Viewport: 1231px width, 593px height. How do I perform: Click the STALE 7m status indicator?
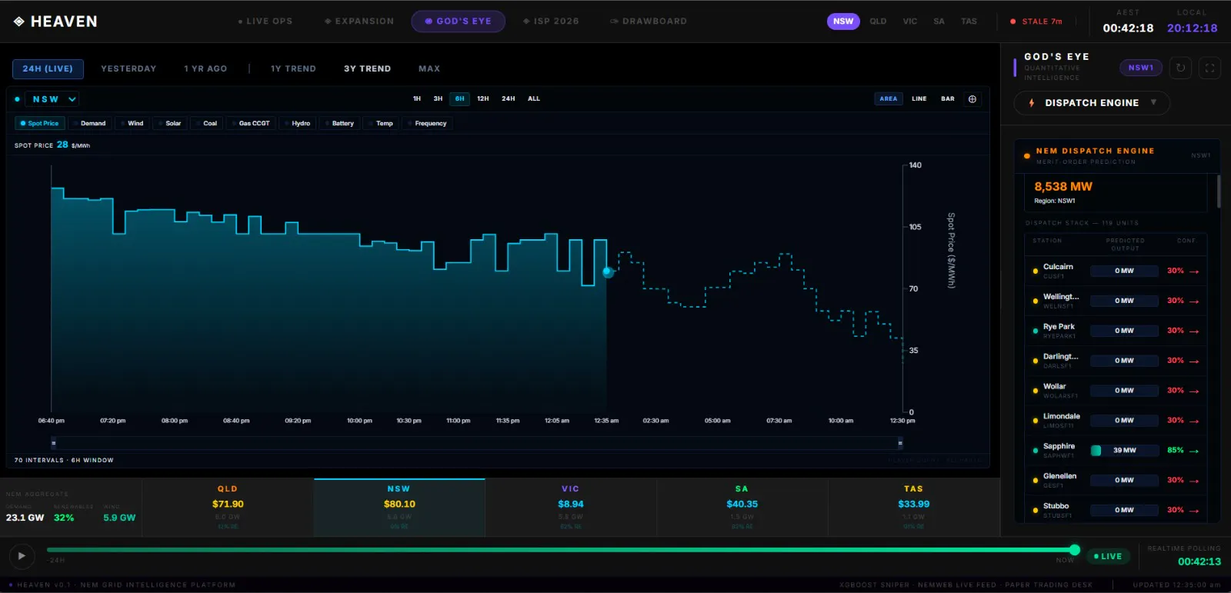point(1036,22)
